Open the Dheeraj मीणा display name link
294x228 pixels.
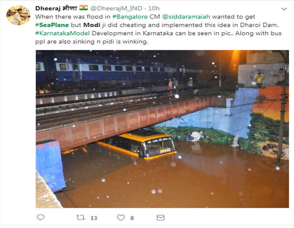click(56, 8)
